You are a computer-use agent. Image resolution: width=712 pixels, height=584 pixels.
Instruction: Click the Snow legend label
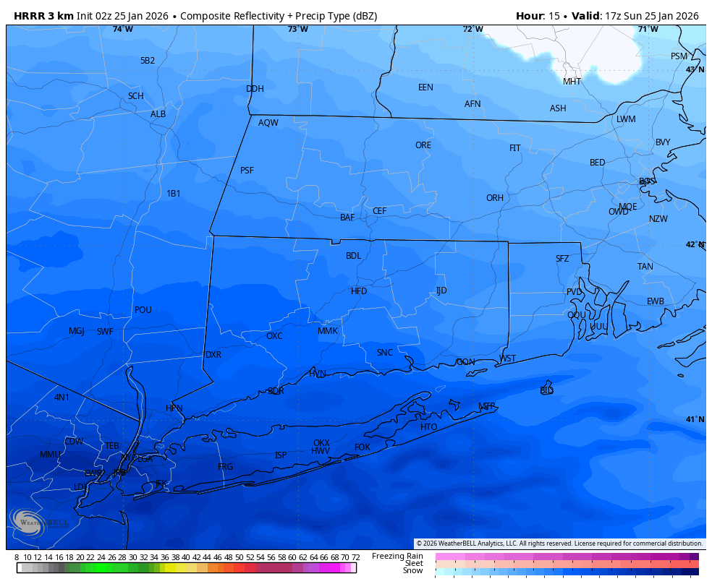[x=413, y=571]
